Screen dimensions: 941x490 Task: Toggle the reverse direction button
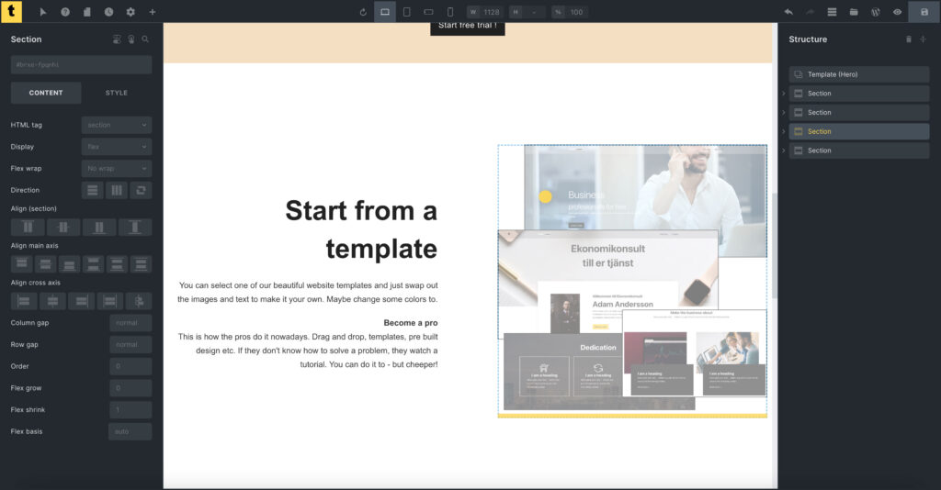click(141, 190)
